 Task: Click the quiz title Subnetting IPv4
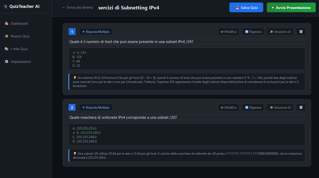coord(129,8)
